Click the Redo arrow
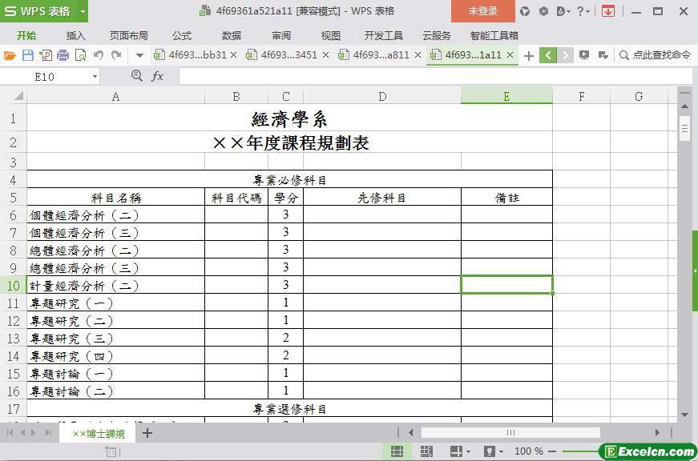This screenshot has height=461, width=698. 116,55
